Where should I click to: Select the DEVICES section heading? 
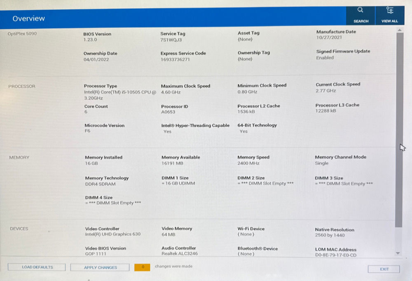(19, 229)
